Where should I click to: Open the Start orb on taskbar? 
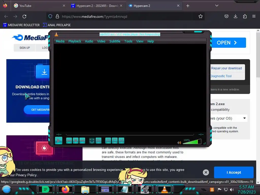[x=7, y=190]
